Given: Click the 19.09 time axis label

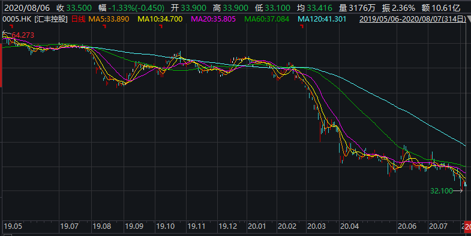Looking at the screenshot, I should point(134,226).
